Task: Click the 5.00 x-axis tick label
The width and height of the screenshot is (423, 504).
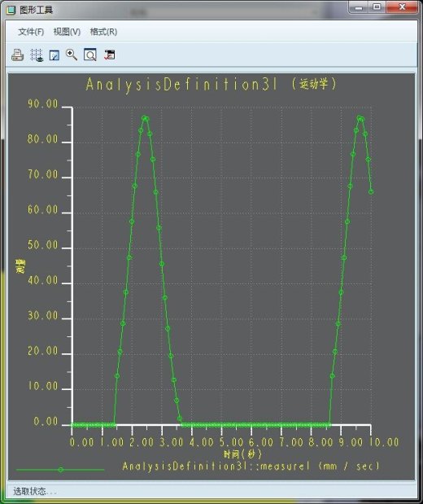Action: pos(232,442)
